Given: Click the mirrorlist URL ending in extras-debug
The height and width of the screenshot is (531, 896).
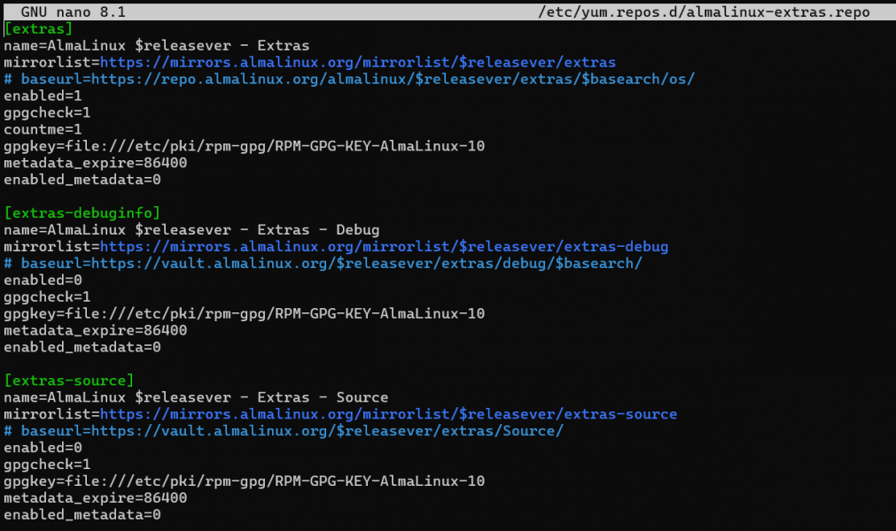Looking at the screenshot, I should [384, 247].
